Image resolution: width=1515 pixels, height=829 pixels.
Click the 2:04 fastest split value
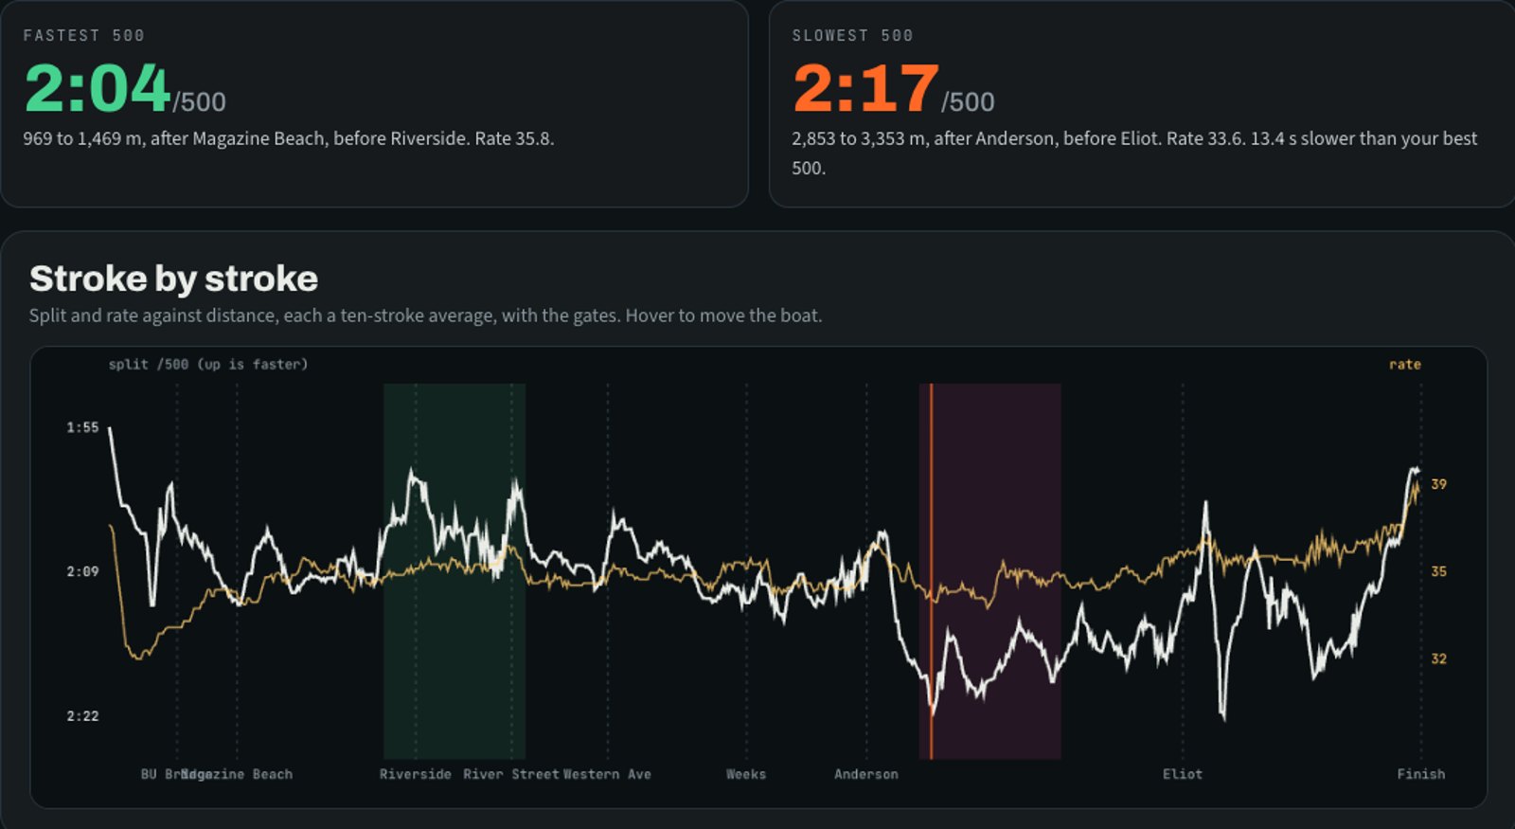pyautogui.click(x=97, y=88)
